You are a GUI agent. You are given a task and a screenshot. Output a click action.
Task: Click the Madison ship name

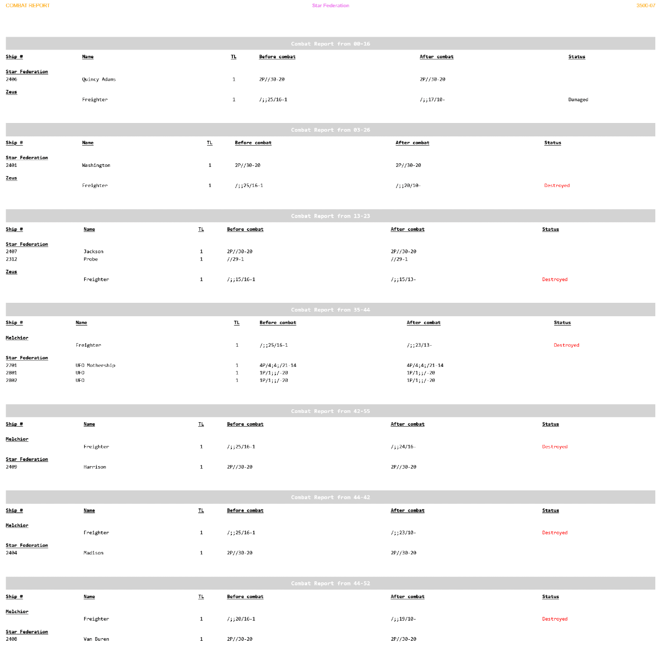[x=93, y=553]
